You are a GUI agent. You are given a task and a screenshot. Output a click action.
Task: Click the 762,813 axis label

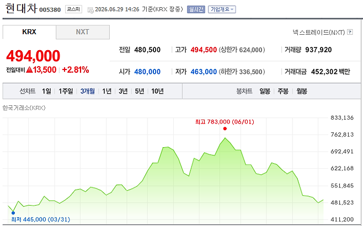(x=342, y=134)
